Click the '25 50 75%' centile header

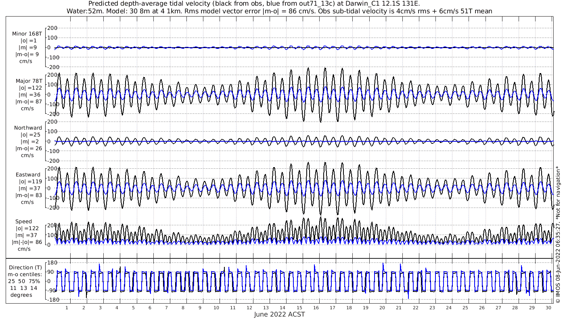click(x=25, y=281)
